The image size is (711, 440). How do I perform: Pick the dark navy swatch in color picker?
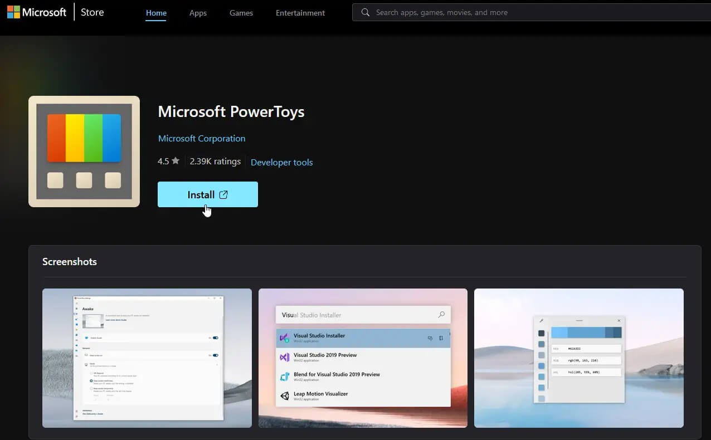(x=541, y=333)
